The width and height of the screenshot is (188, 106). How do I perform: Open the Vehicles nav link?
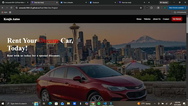click(x=147, y=19)
